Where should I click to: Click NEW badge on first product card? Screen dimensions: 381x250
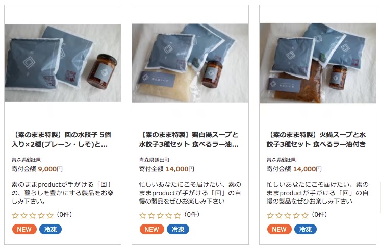click(x=24, y=229)
